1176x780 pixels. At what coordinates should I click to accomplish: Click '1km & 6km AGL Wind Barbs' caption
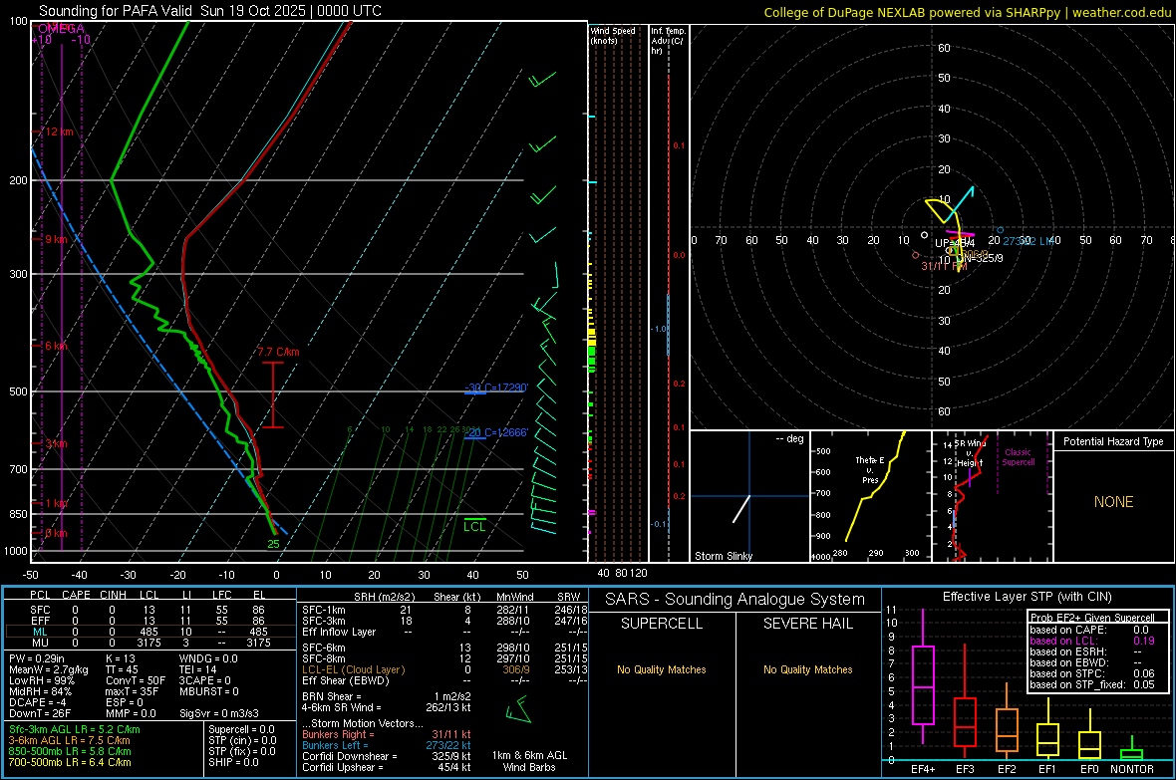pos(529,761)
